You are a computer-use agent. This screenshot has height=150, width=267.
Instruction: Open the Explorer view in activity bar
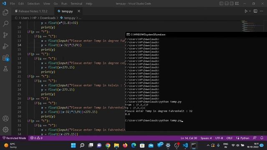5,12
